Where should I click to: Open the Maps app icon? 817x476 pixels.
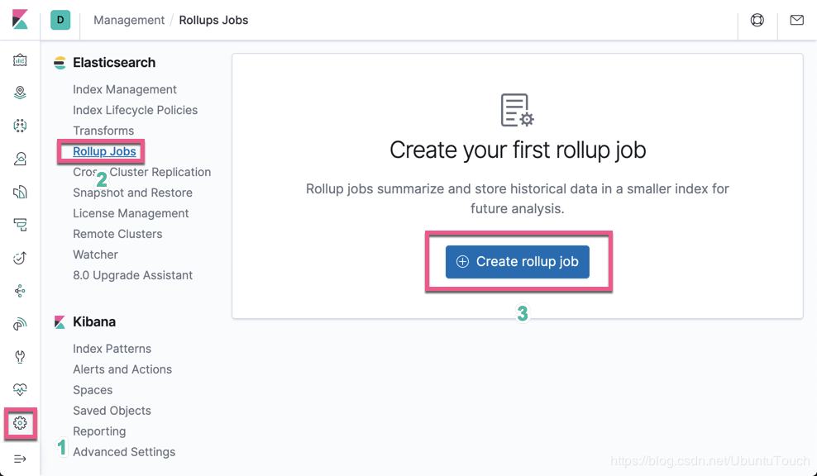tap(20, 93)
